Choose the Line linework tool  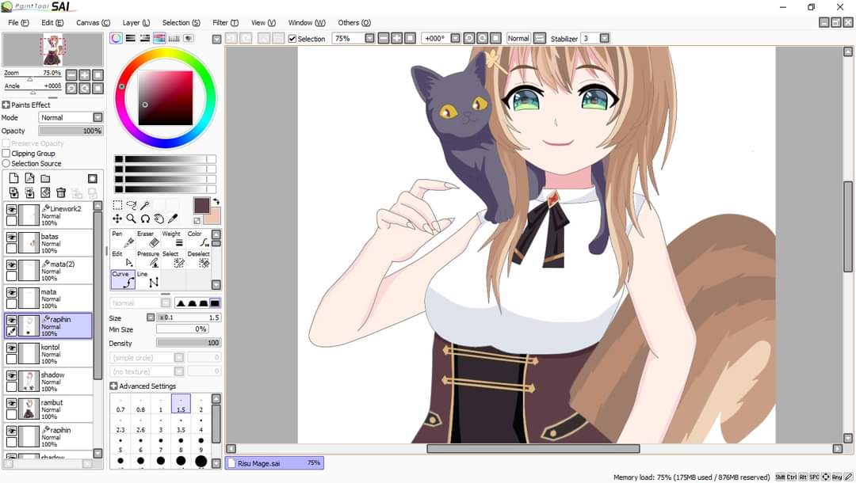[148, 280]
